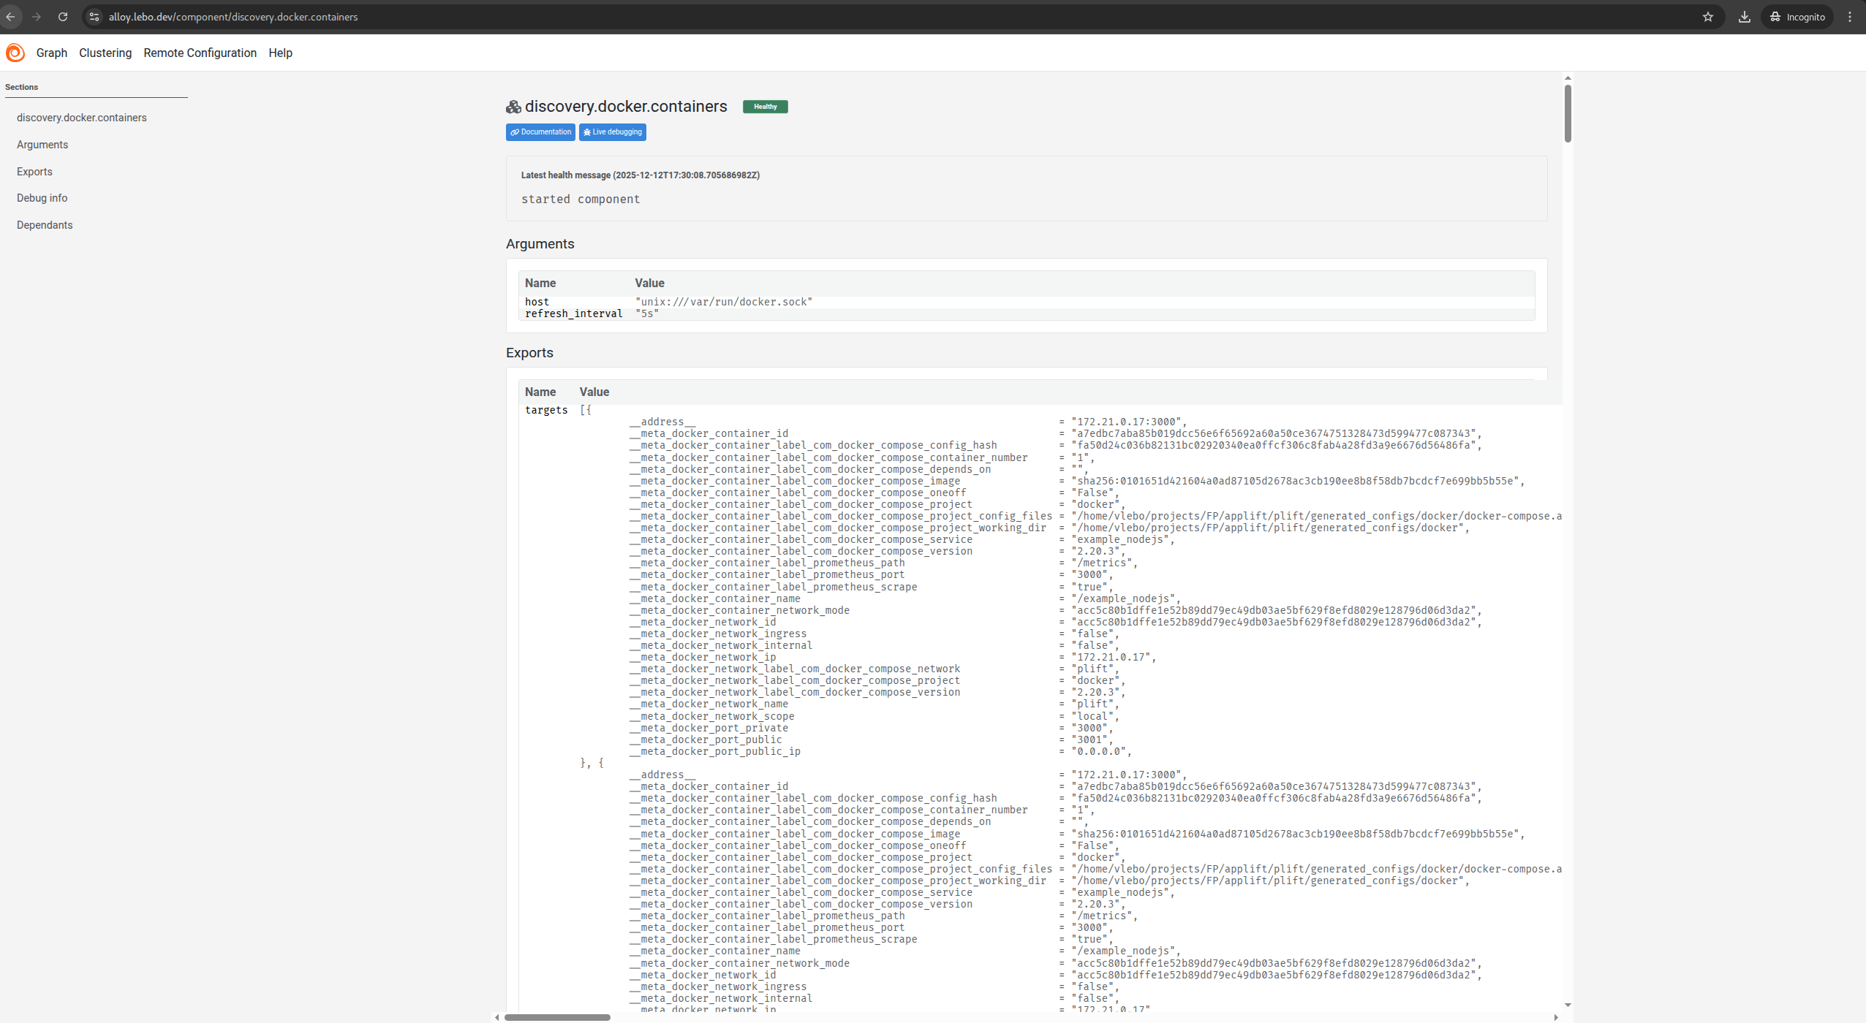Open the Help menu item
The image size is (1866, 1023).
click(x=280, y=53)
